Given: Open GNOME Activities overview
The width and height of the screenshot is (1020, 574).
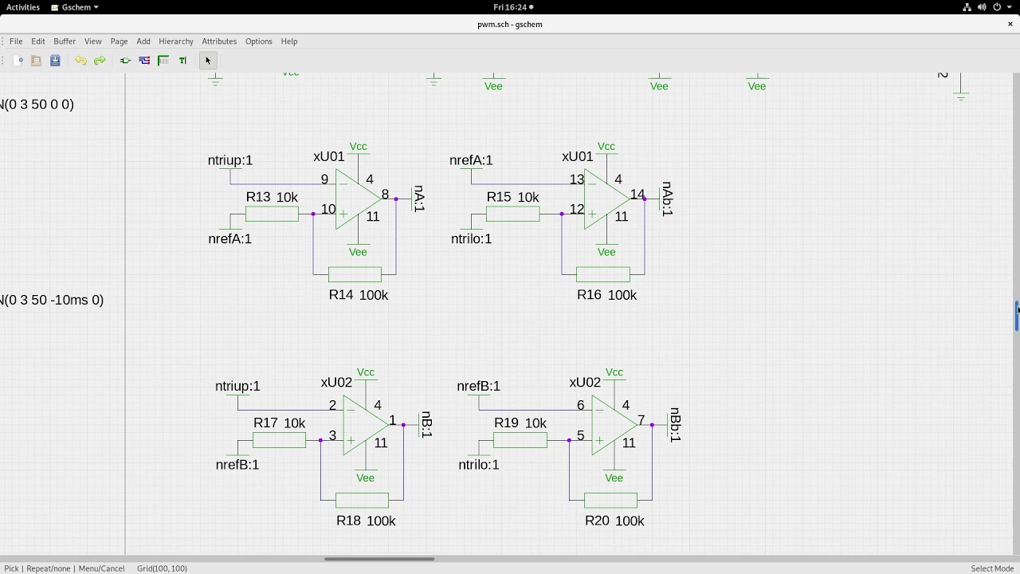Looking at the screenshot, I should [23, 7].
